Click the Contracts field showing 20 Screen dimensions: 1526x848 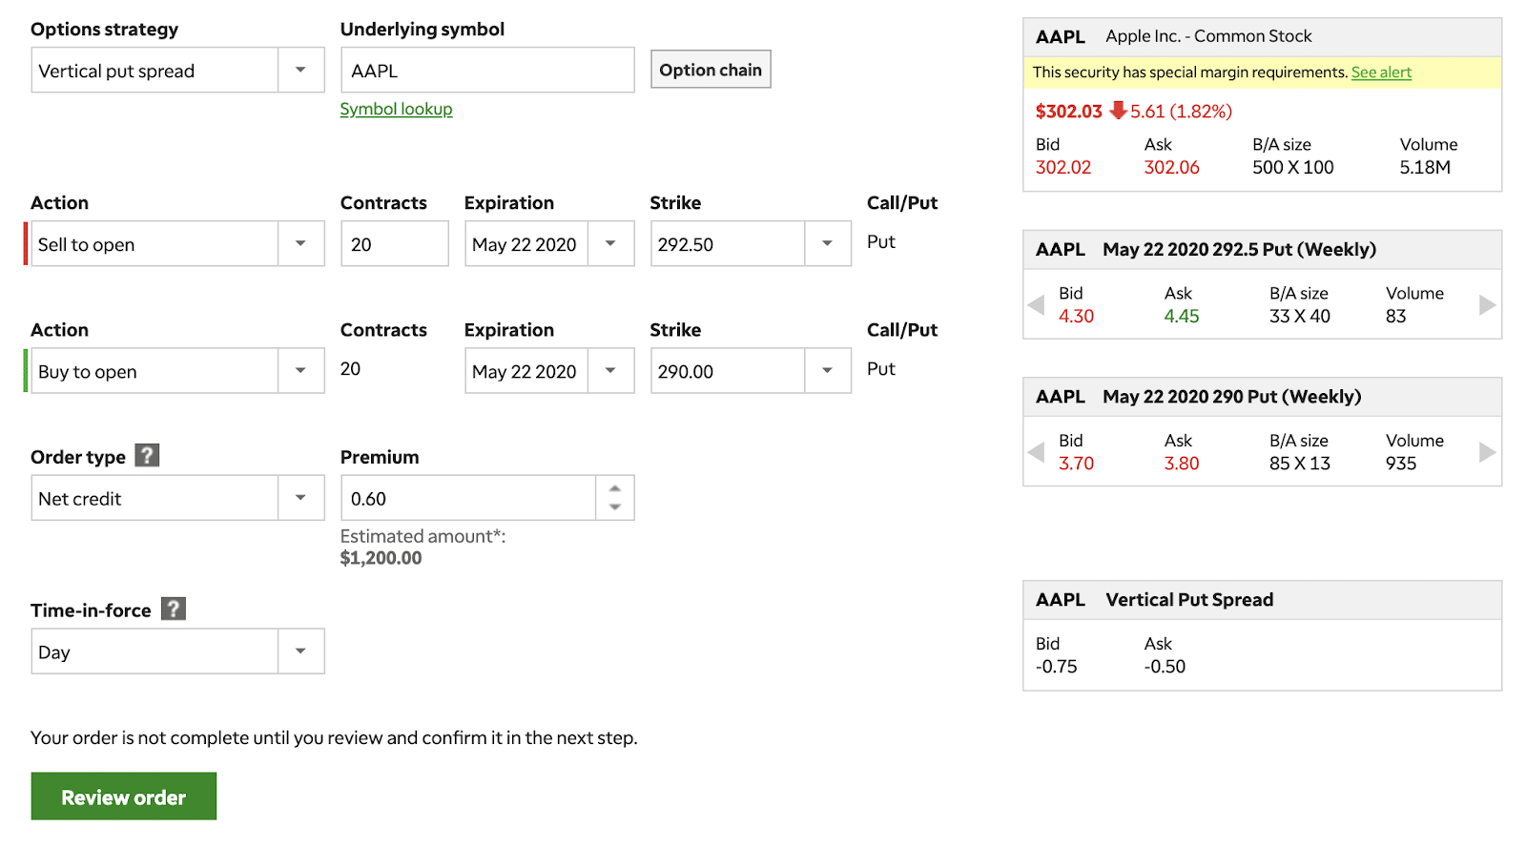(x=395, y=244)
